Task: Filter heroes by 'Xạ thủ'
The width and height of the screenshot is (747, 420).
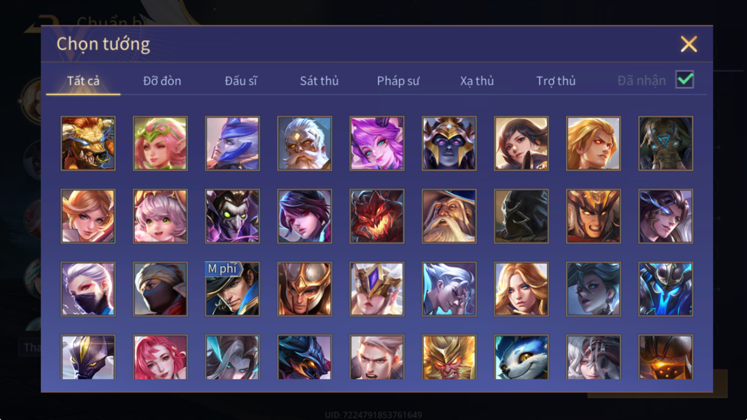Action: pyautogui.click(x=477, y=81)
